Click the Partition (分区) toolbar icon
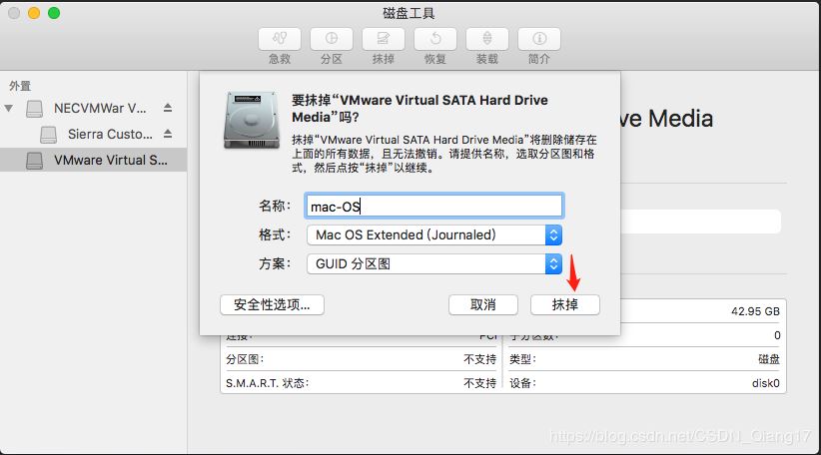Screen dimensions: 821x455 [332, 40]
